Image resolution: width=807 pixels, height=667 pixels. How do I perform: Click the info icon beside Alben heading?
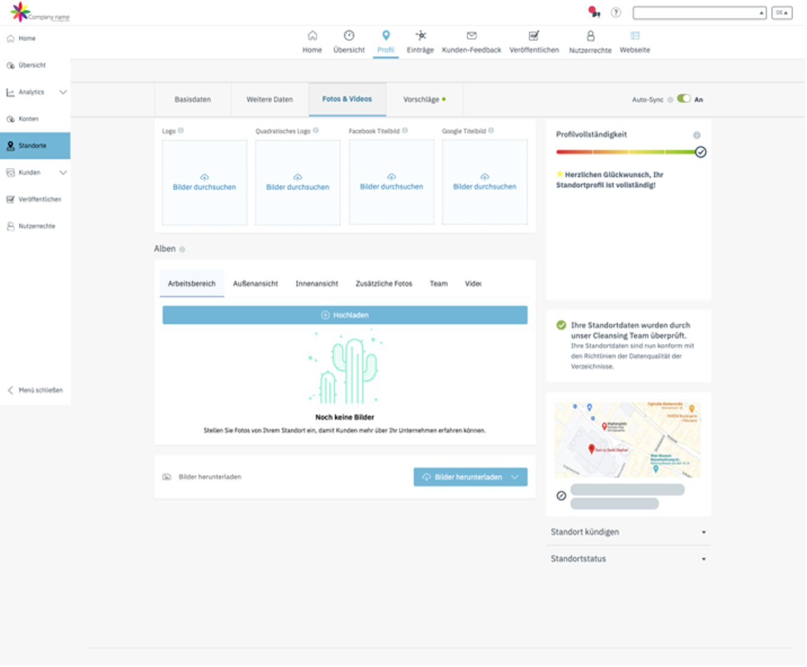pyautogui.click(x=183, y=250)
